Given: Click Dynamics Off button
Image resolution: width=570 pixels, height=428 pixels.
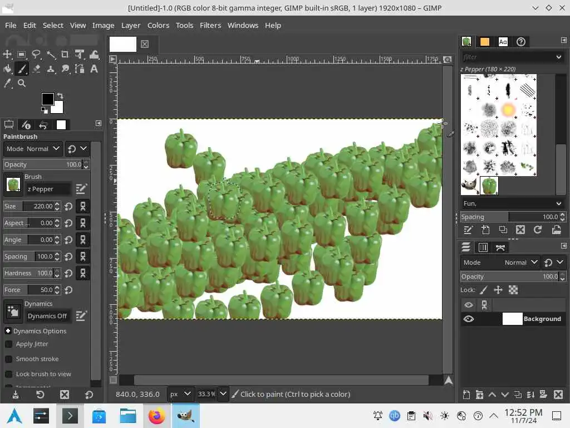Looking at the screenshot, I should click(48, 316).
